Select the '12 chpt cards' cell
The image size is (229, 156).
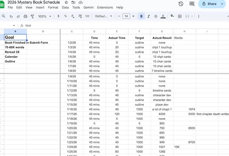click(162, 57)
